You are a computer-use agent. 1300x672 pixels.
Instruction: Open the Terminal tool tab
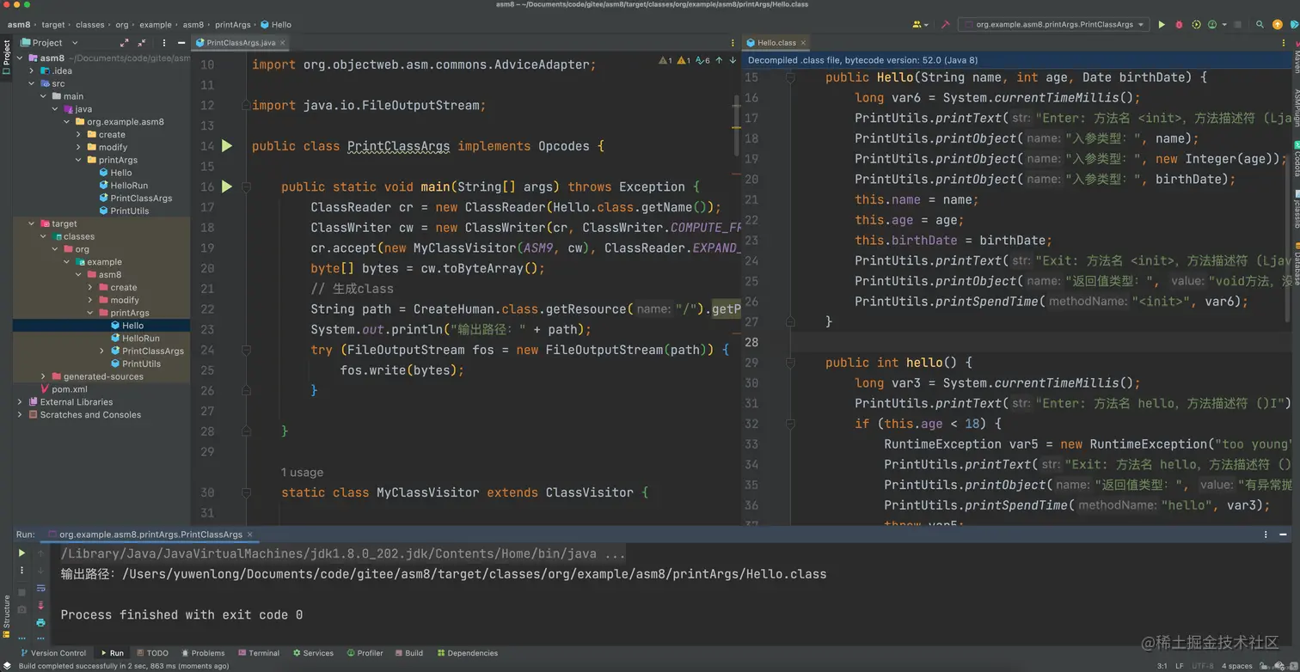click(259, 653)
